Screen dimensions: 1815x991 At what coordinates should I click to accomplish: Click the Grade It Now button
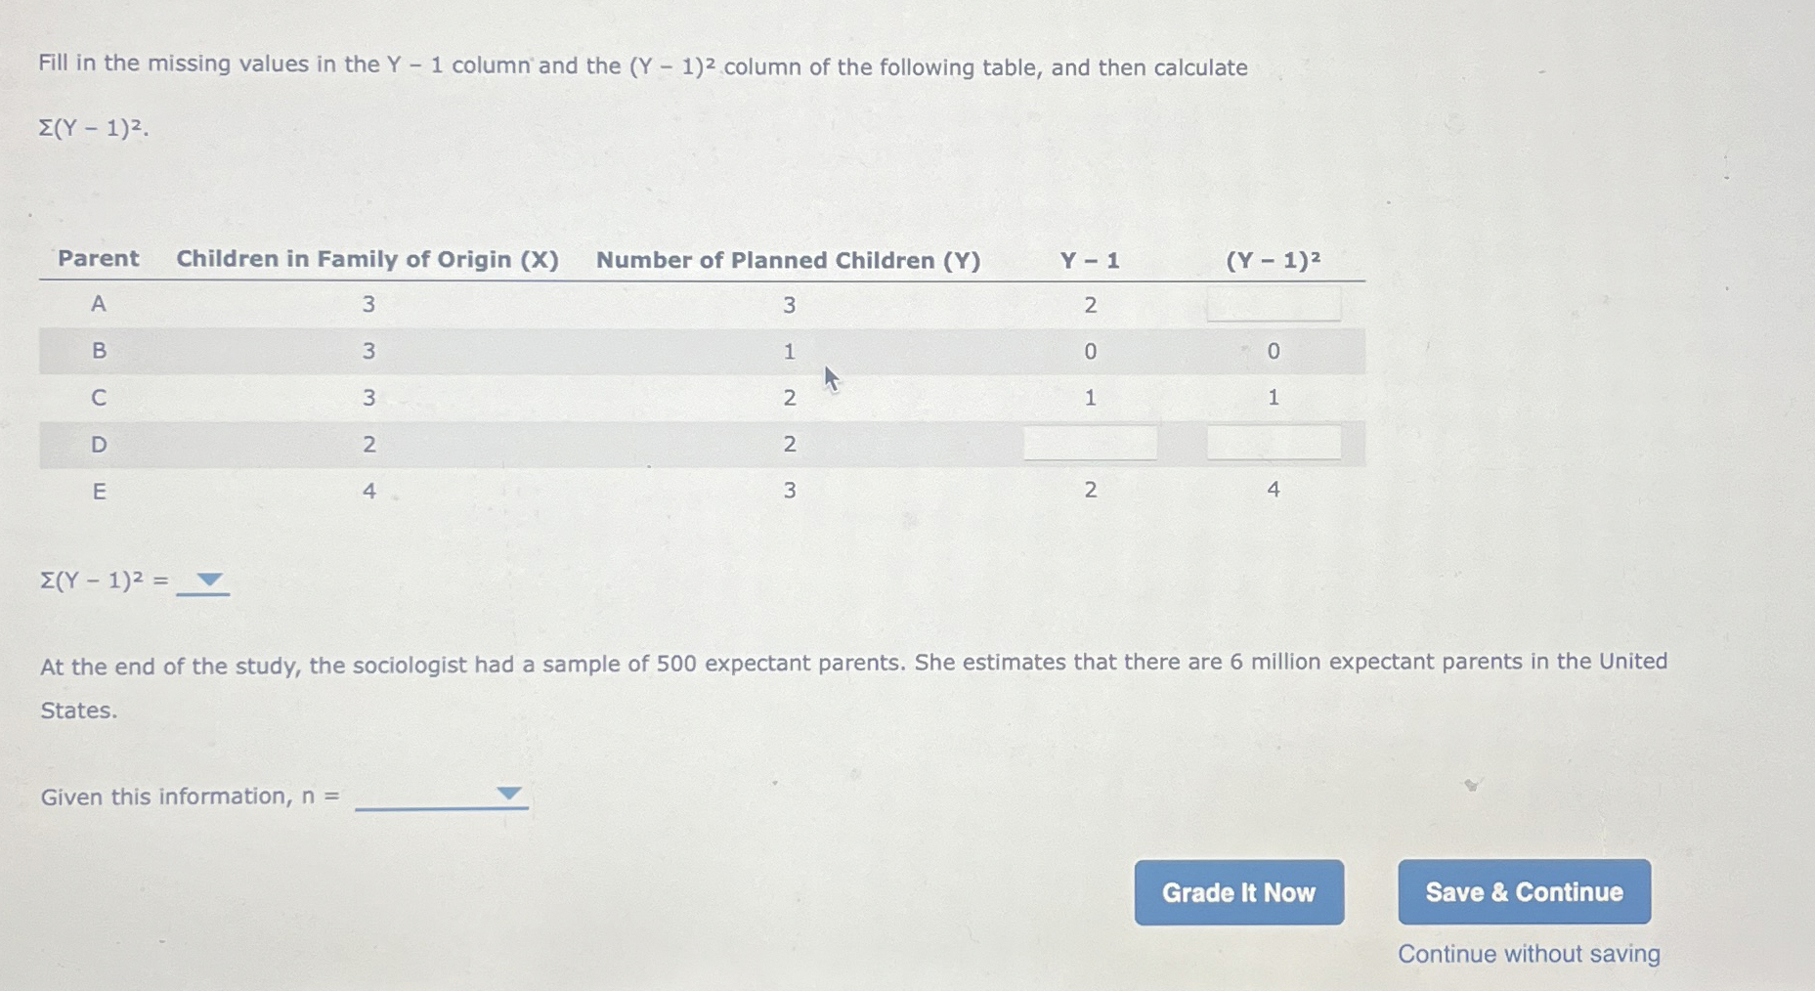pyautogui.click(x=1237, y=892)
